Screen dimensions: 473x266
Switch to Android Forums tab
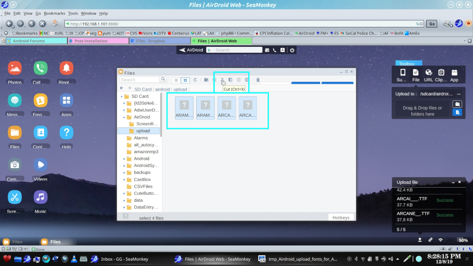tap(37, 41)
